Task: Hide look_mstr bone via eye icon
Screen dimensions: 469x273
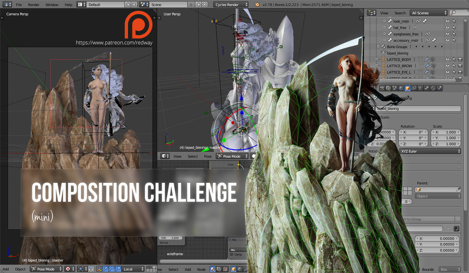Action: pos(447,21)
